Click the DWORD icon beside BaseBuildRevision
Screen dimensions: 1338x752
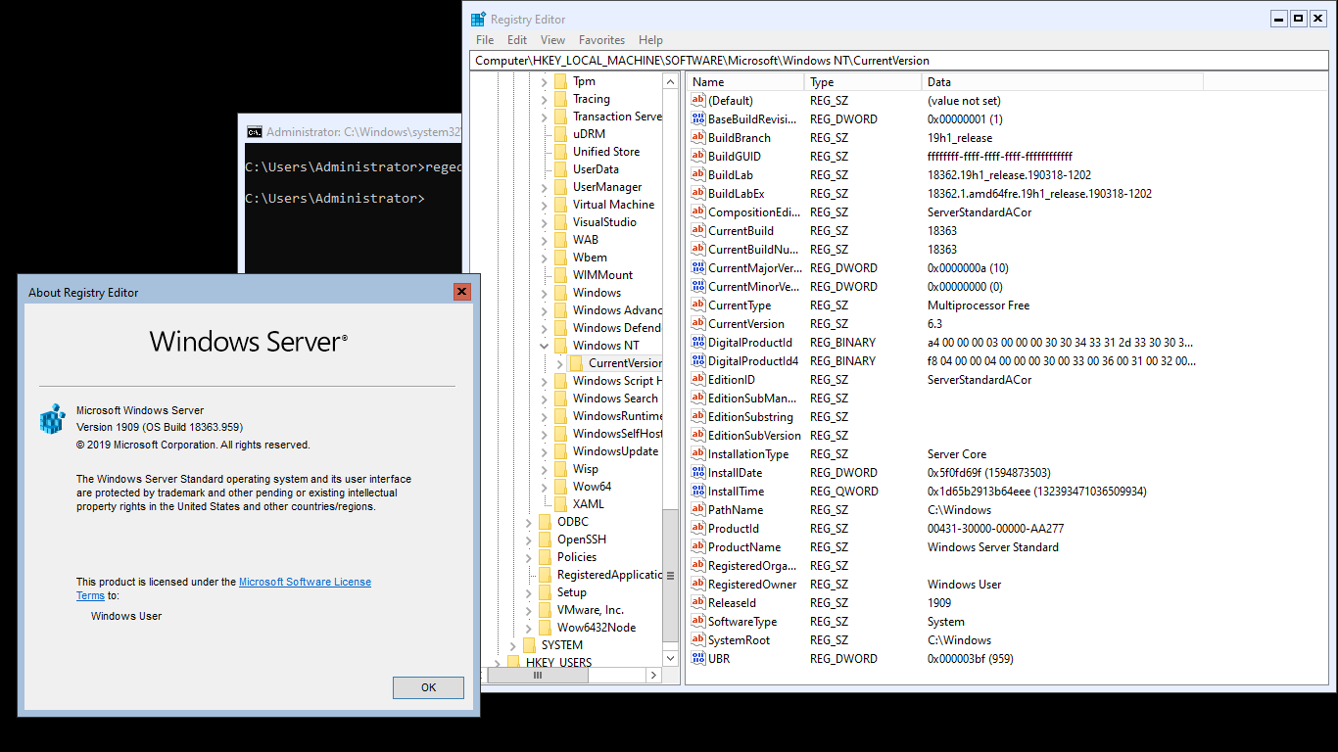click(698, 118)
